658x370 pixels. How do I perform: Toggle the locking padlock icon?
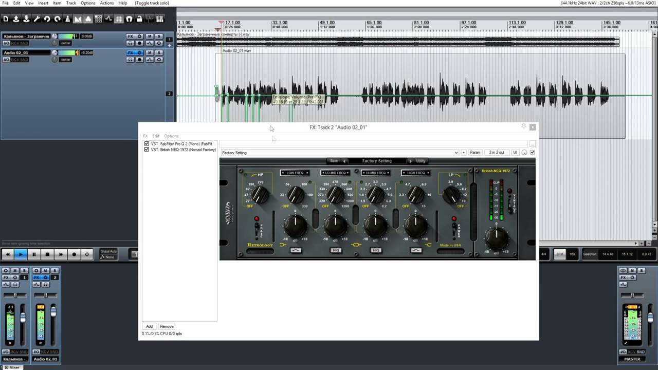click(x=139, y=19)
